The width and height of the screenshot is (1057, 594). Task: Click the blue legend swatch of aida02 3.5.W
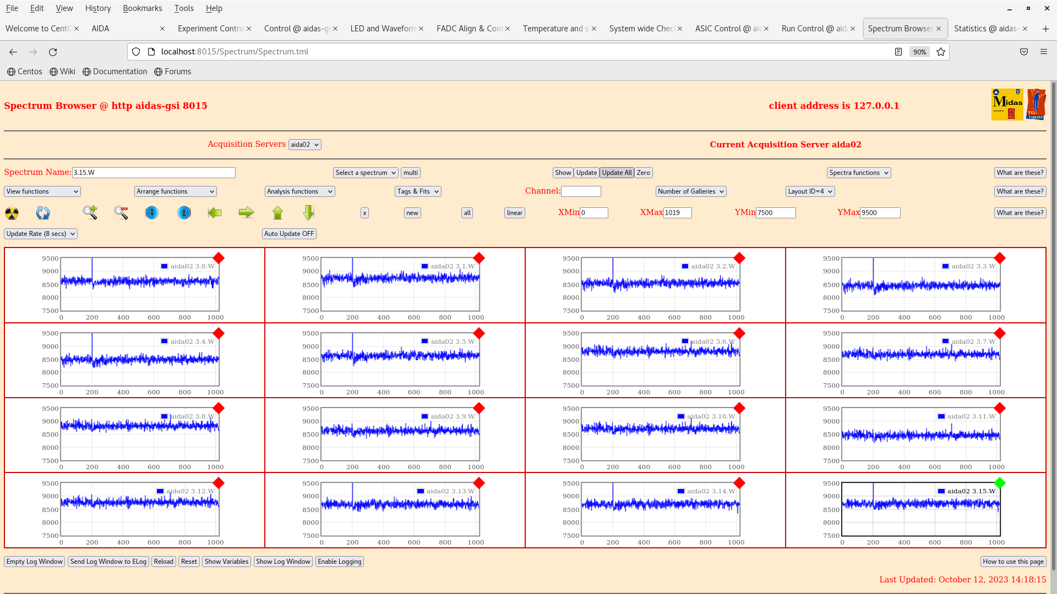[424, 342]
